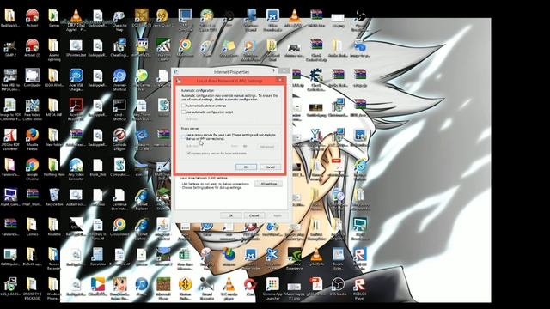Select the Any Video Converter icon
550x309 pixels.
tap(76, 169)
